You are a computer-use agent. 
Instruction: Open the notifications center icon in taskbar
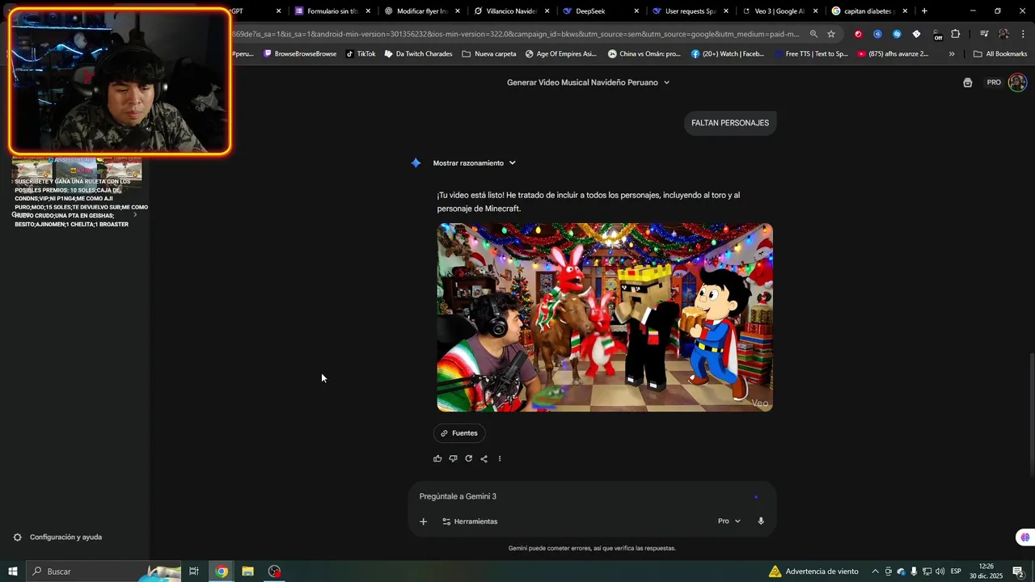[x=1018, y=571]
